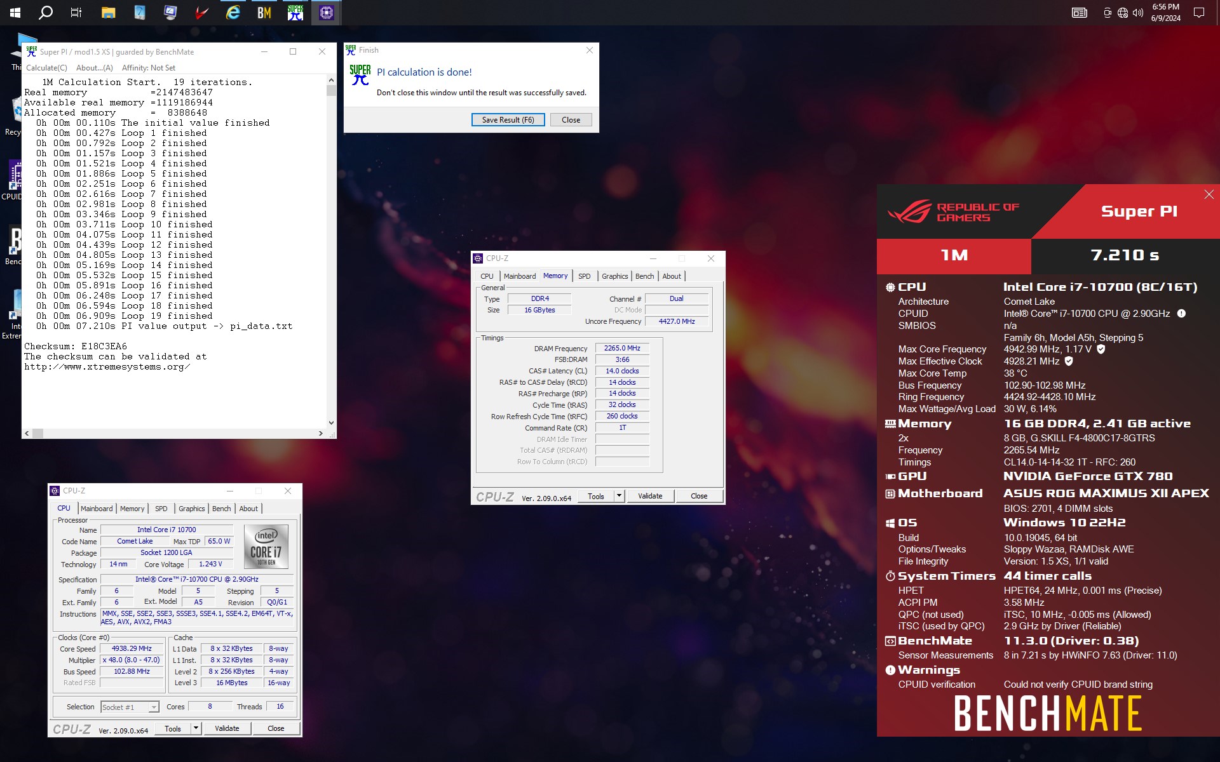Click the CPU chip icon in BenchMate panel
This screenshot has width=1220, height=762.
click(x=890, y=287)
